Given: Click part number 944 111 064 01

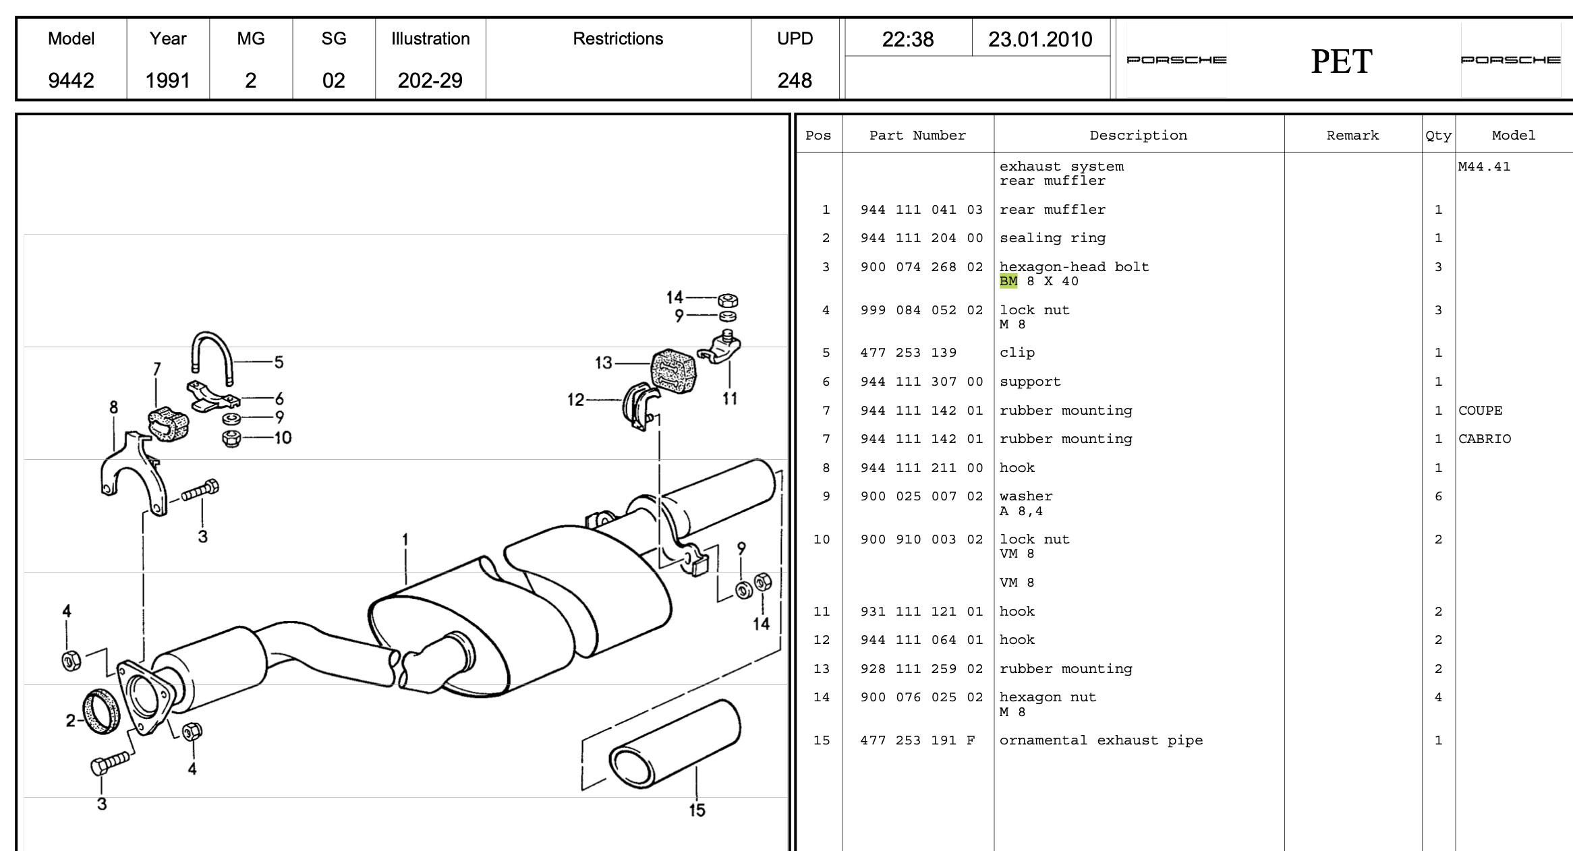Looking at the screenshot, I should (x=921, y=640).
